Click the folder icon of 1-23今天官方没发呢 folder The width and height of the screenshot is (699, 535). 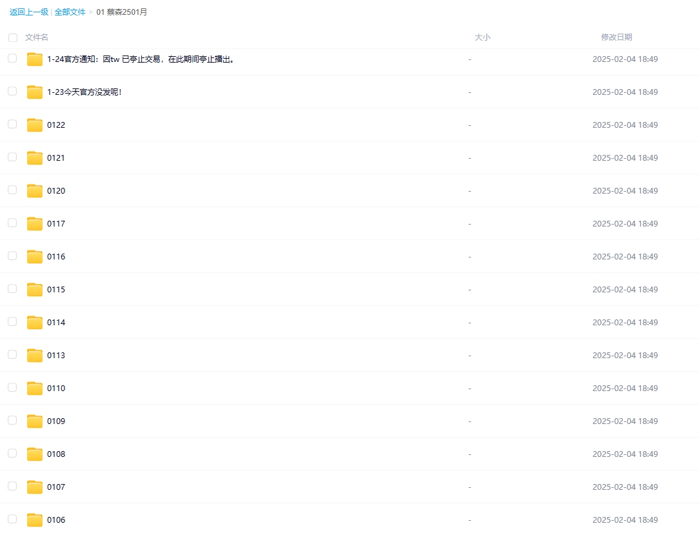point(34,91)
